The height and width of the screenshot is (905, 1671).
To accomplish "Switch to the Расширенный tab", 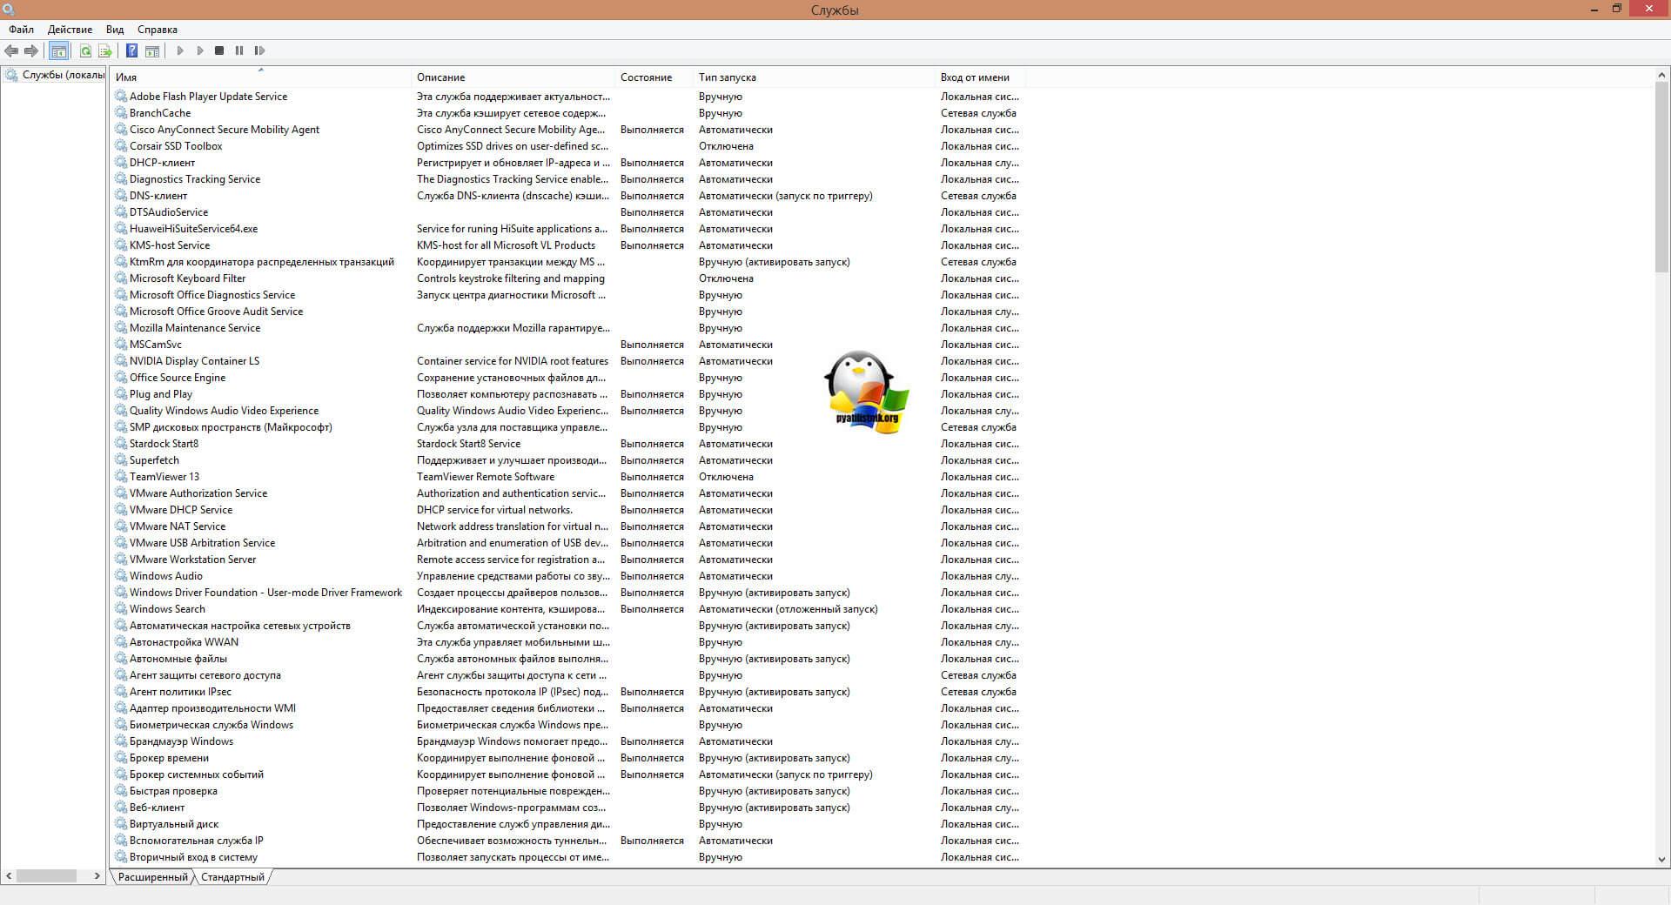I will coord(152,877).
